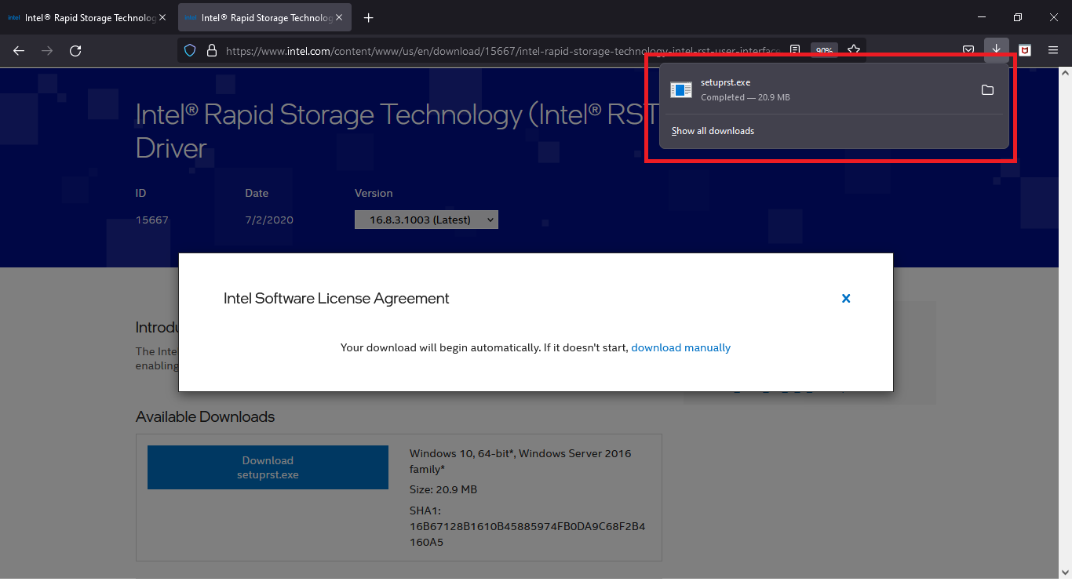Open the Firefox hamburger application menu
This screenshot has width=1072, height=585.
(x=1052, y=50)
